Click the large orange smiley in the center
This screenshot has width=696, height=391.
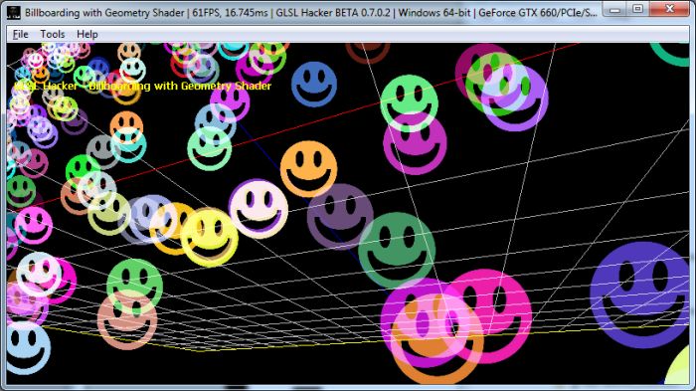point(308,169)
